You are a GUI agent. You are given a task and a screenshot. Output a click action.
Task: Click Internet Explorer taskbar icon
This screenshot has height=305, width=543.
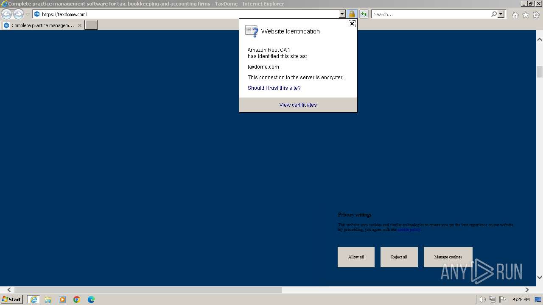33,299
